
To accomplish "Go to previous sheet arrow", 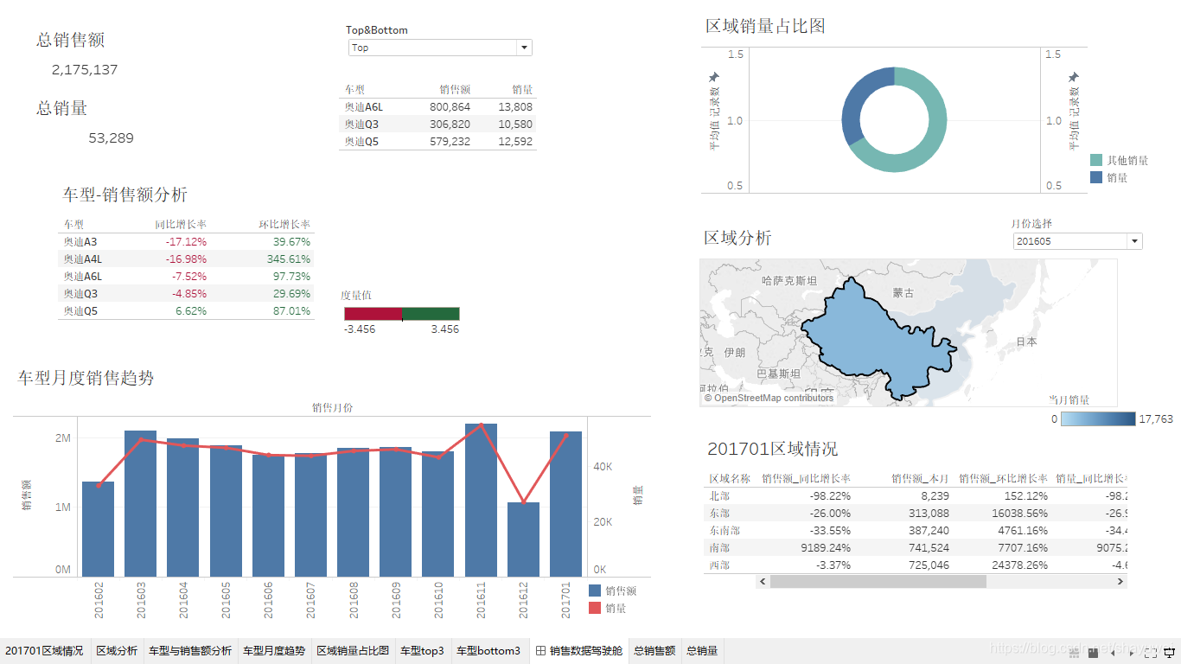I will [1114, 653].
